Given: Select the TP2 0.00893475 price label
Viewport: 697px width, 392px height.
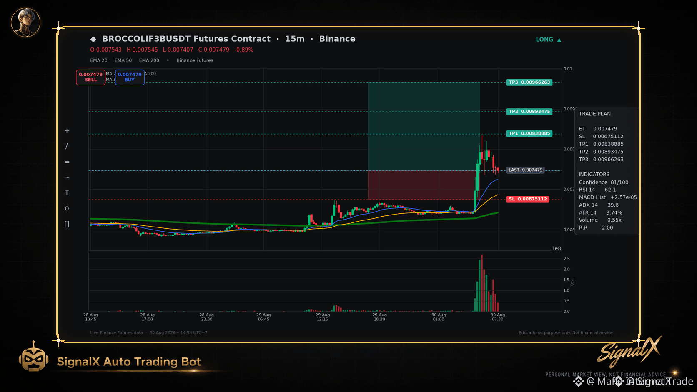Looking at the screenshot, I should 529,112.
